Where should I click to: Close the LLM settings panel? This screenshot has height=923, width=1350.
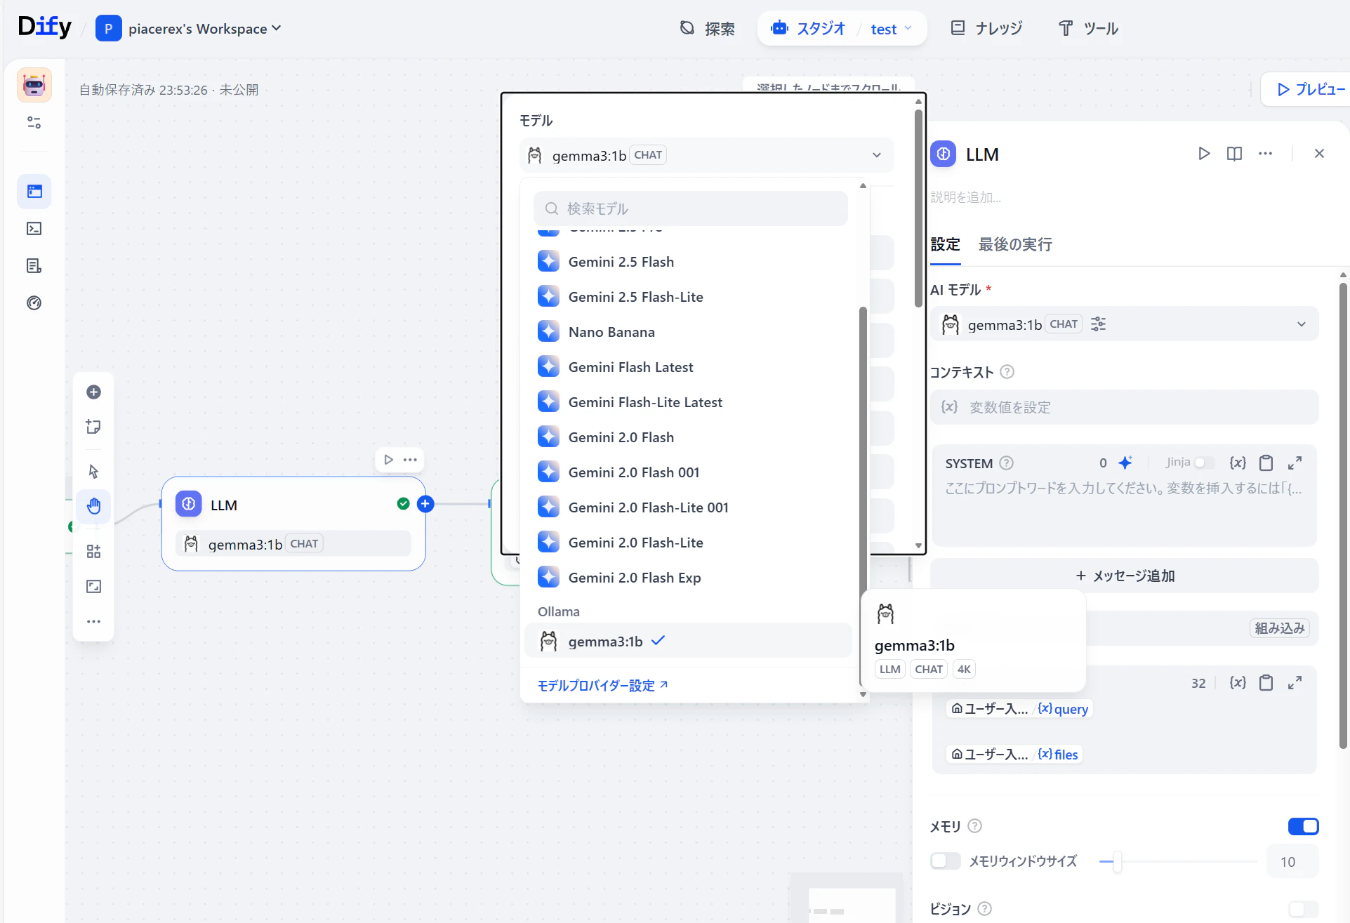tap(1319, 154)
